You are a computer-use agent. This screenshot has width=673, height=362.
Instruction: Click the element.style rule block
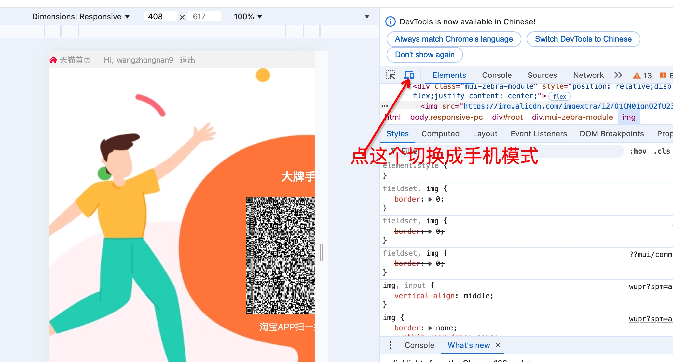pyautogui.click(x=527, y=171)
